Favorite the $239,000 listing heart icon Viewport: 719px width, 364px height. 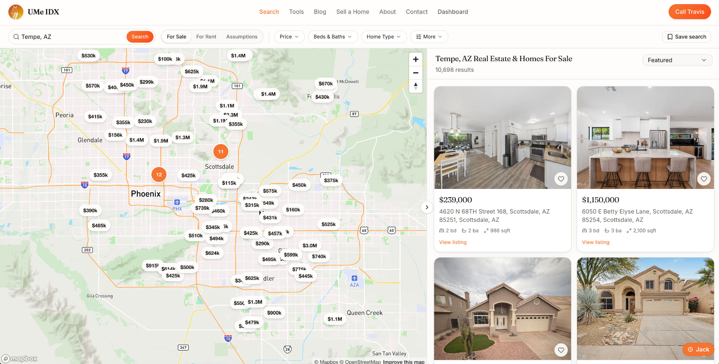coord(561,179)
